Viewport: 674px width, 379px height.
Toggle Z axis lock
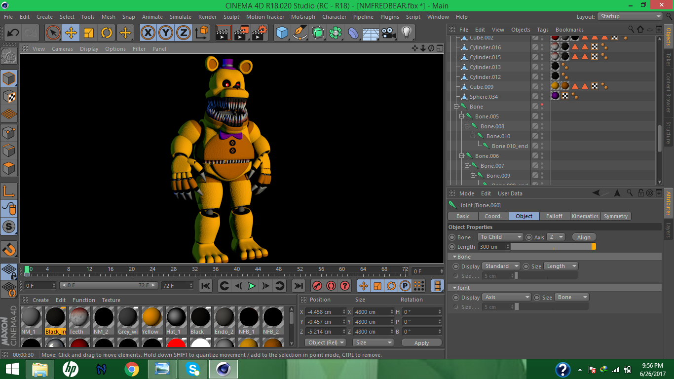point(184,33)
